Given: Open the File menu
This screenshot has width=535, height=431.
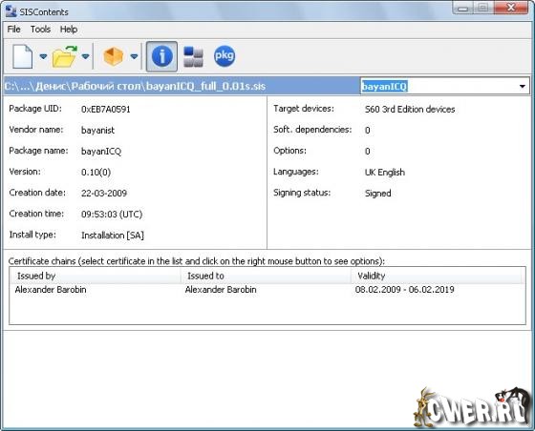Looking at the screenshot, I should [x=14, y=30].
